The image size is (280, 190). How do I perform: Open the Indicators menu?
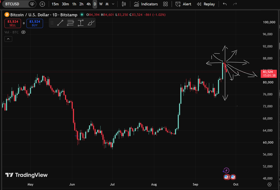146,4
